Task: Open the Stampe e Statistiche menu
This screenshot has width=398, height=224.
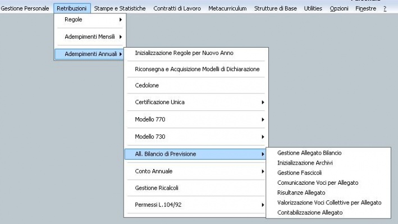Action: (120, 9)
